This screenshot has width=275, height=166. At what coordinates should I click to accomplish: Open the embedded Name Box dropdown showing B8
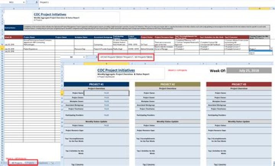pyautogui.click(x=84, y=57)
